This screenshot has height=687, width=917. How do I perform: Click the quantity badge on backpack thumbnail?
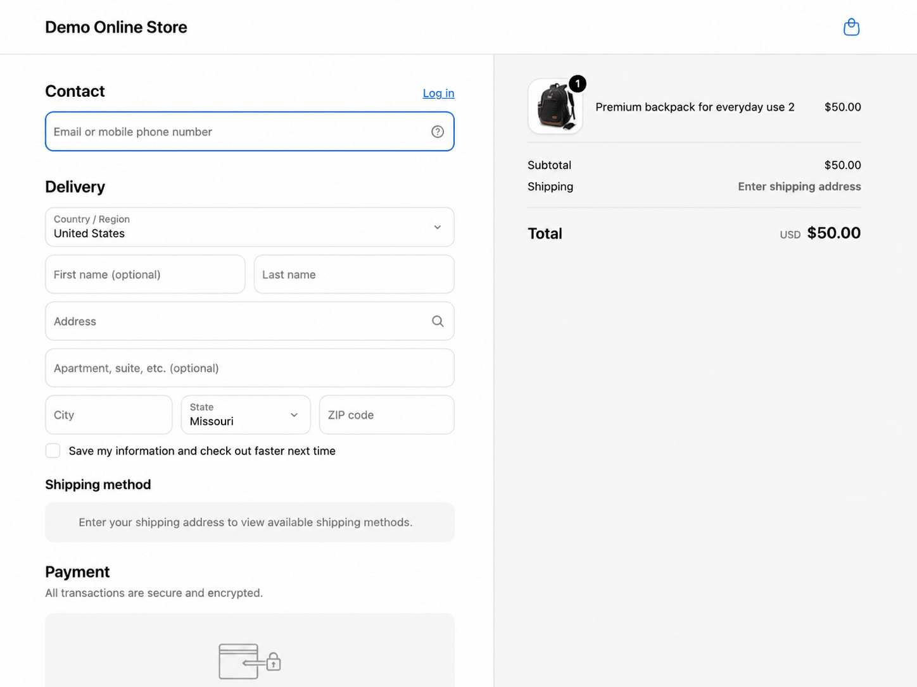[578, 84]
